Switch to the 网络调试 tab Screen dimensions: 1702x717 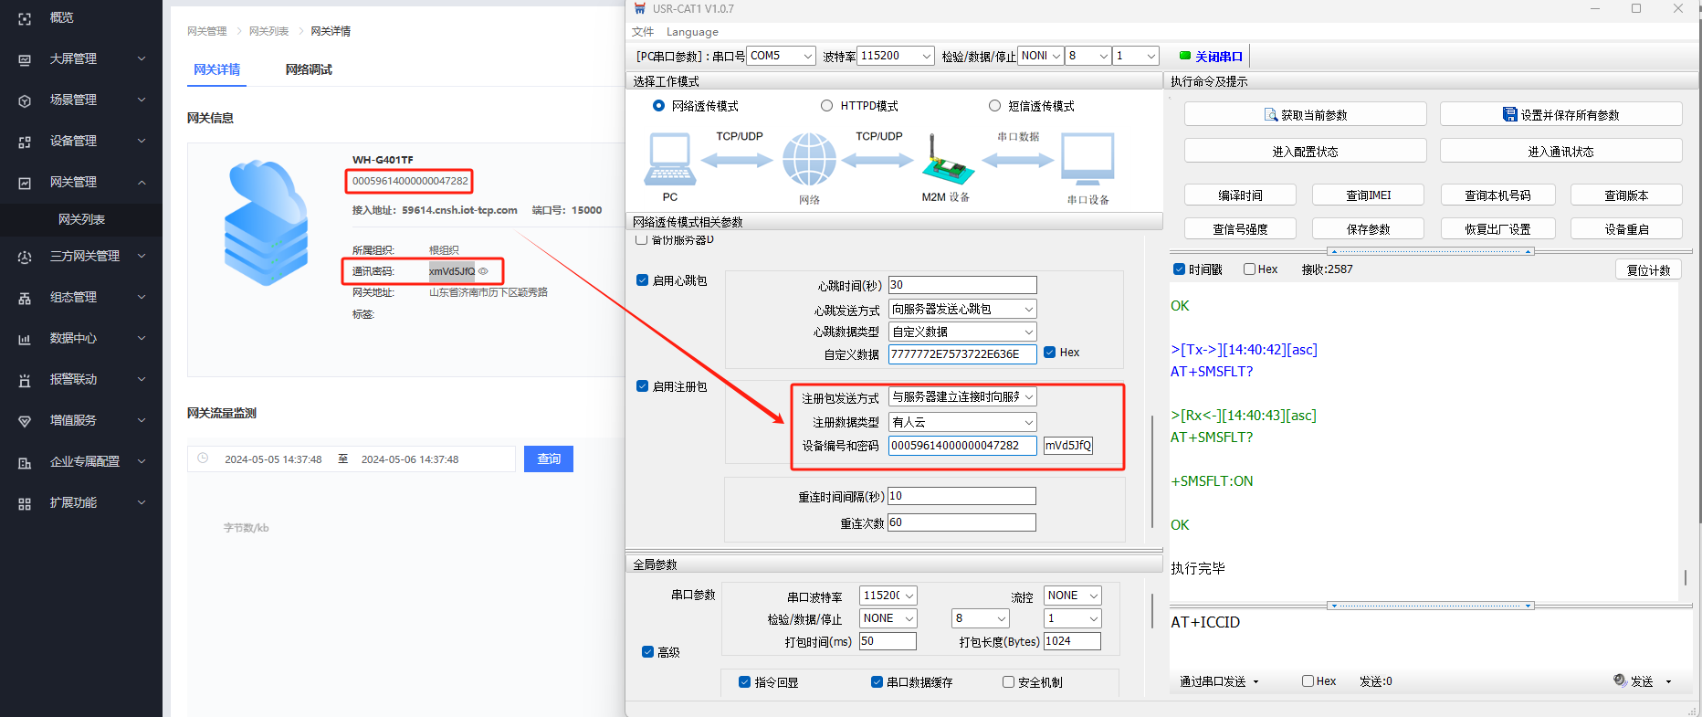point(309,69)
